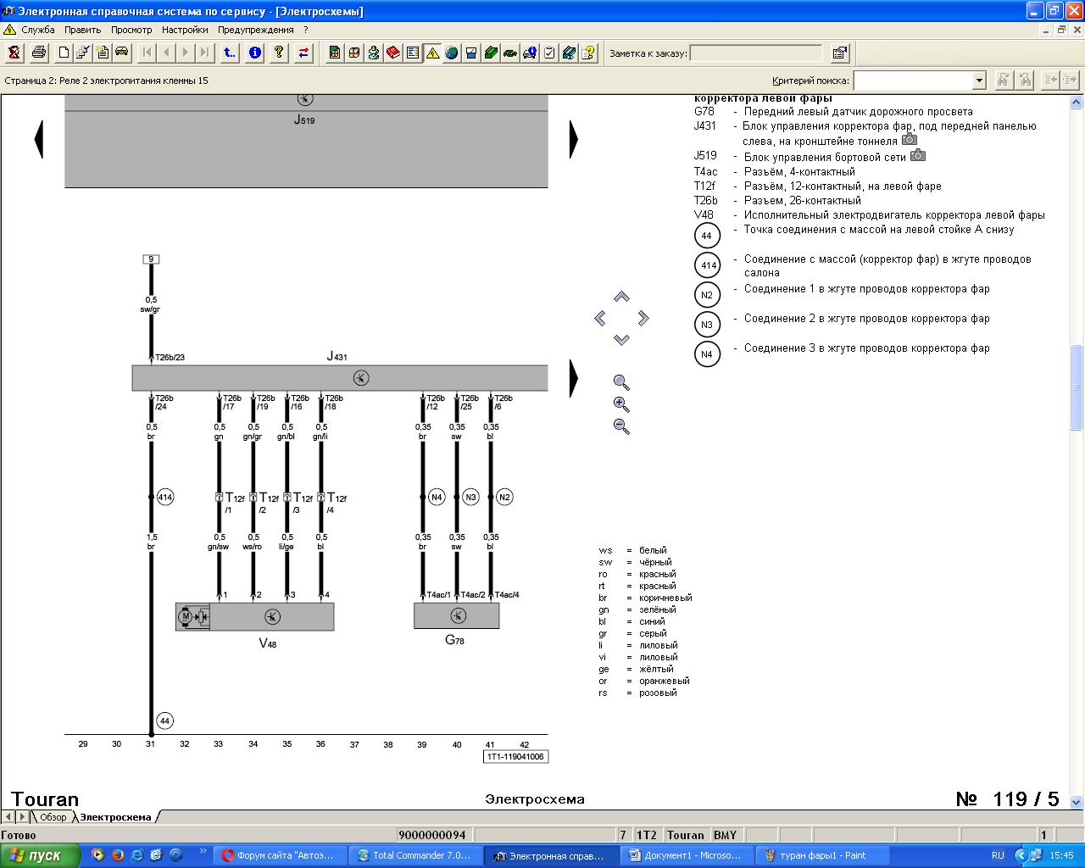1085x868 pixels.
Task: Select the yellow warning triangle wiring icon
Action: pos(432,53)
